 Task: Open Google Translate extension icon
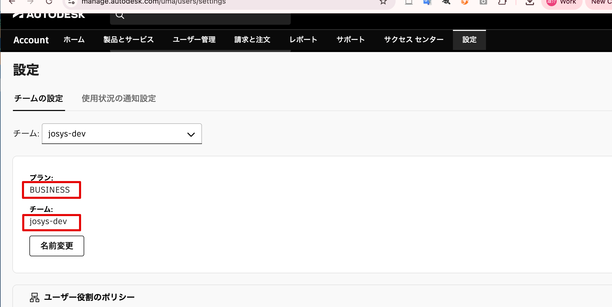[x=427, y=2]
